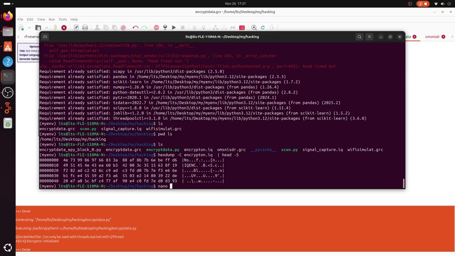Click the Bypass block icon
This screenshot has width=455, height=256.
[233, 28]
